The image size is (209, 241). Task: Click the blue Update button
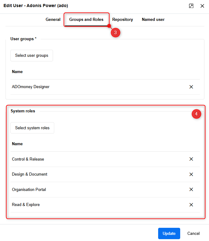point(169,233)
